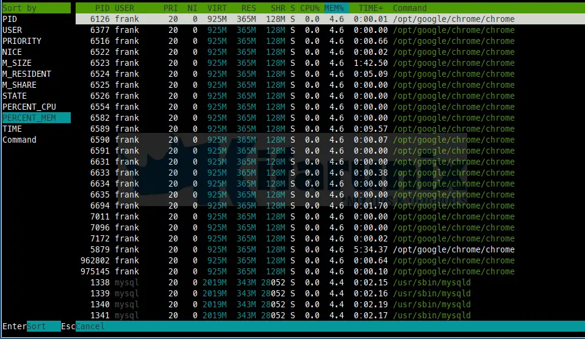585x339 pixels.
Task: Select process row with PID 6634
Action: click(x=330, y=184)
